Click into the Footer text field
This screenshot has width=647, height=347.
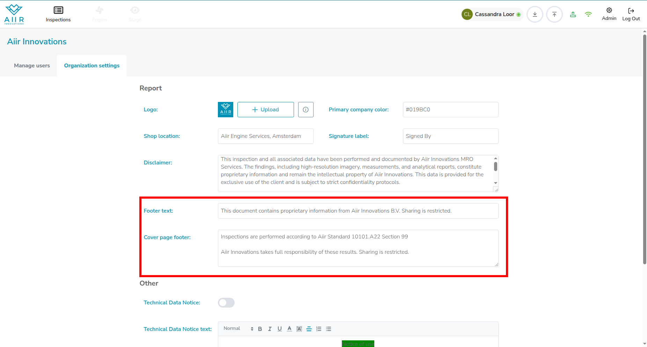click(358, 211)
